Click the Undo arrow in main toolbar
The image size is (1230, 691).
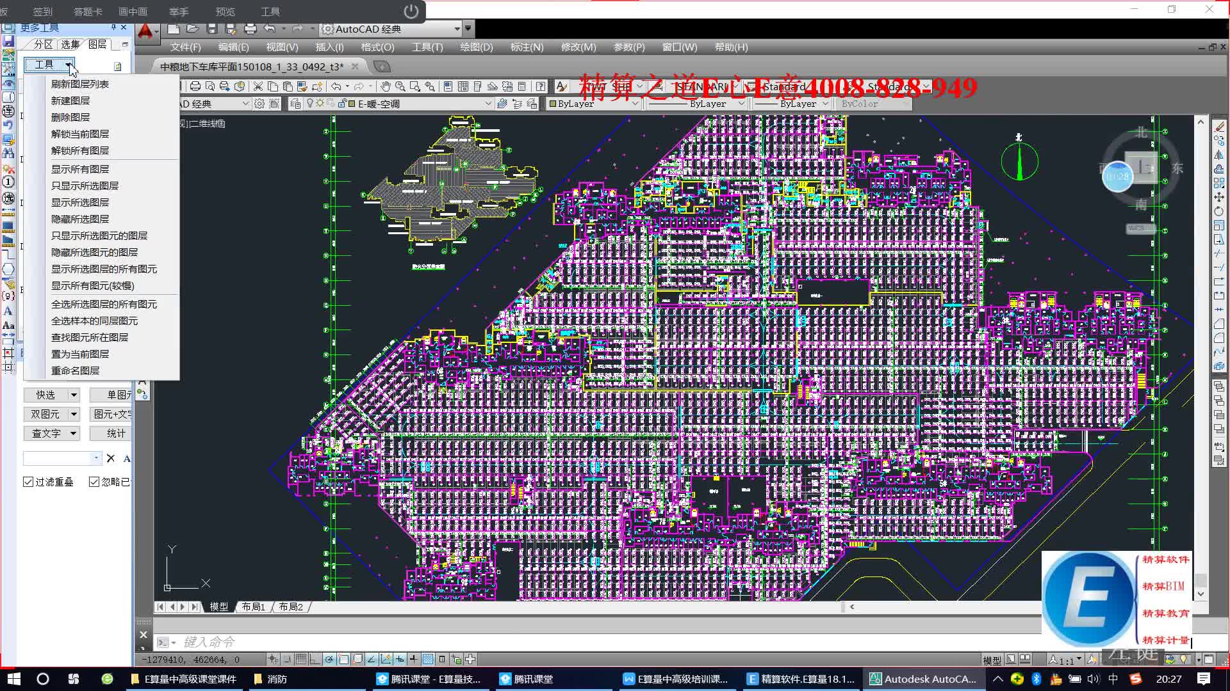[x=336, y=86]
